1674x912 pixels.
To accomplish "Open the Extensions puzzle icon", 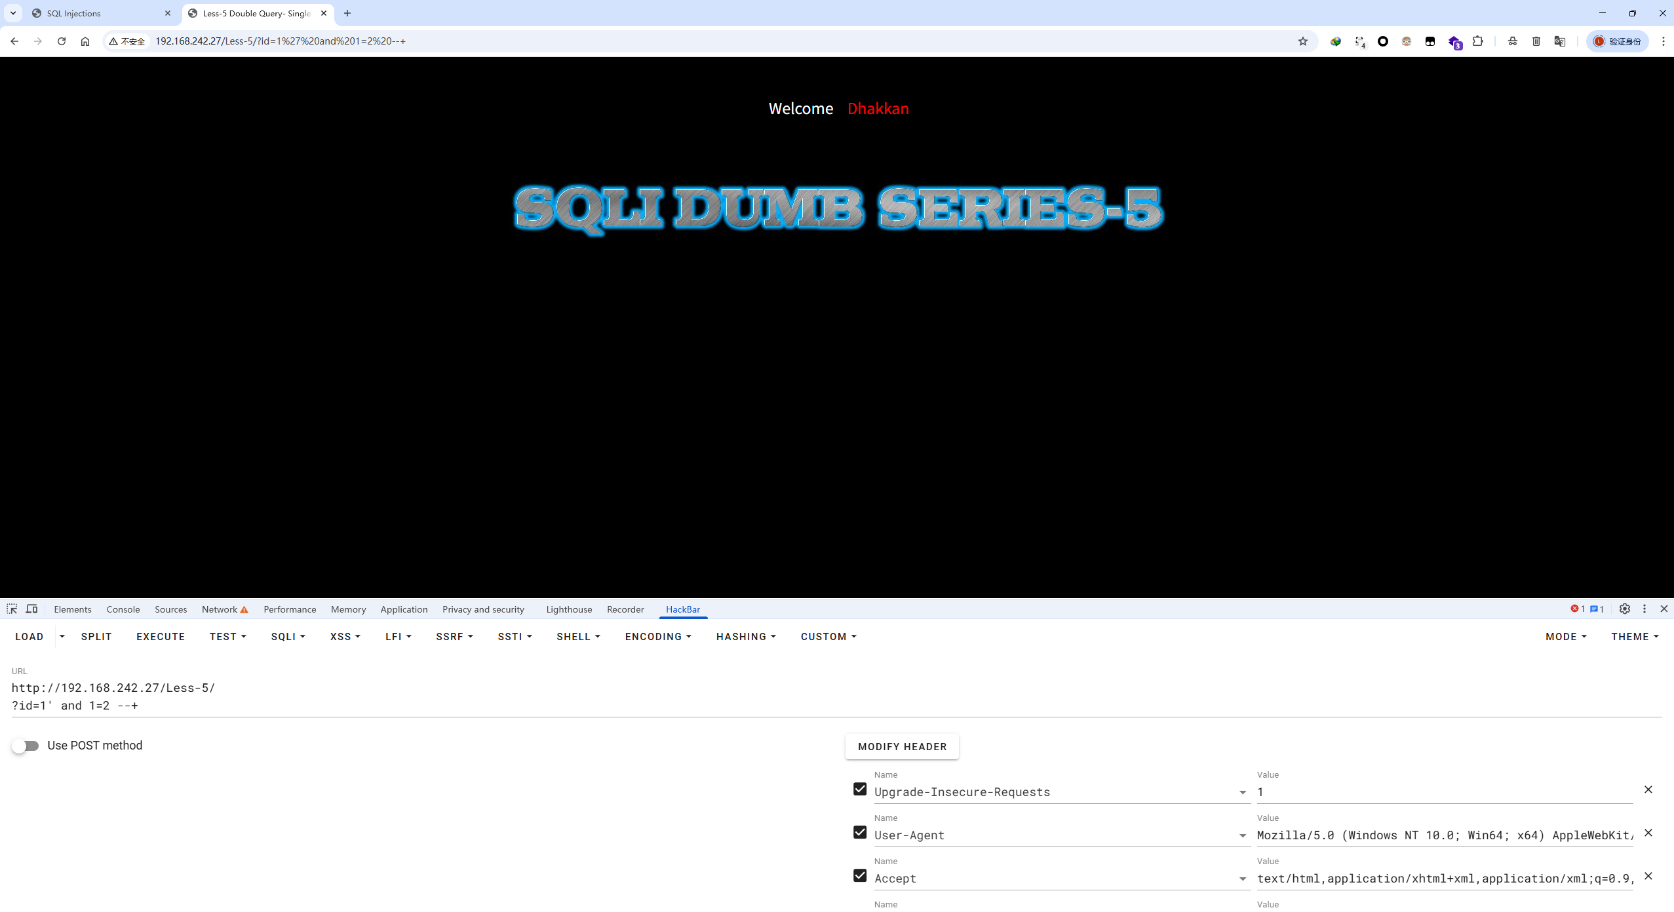I will click(x=1477, y=41).
